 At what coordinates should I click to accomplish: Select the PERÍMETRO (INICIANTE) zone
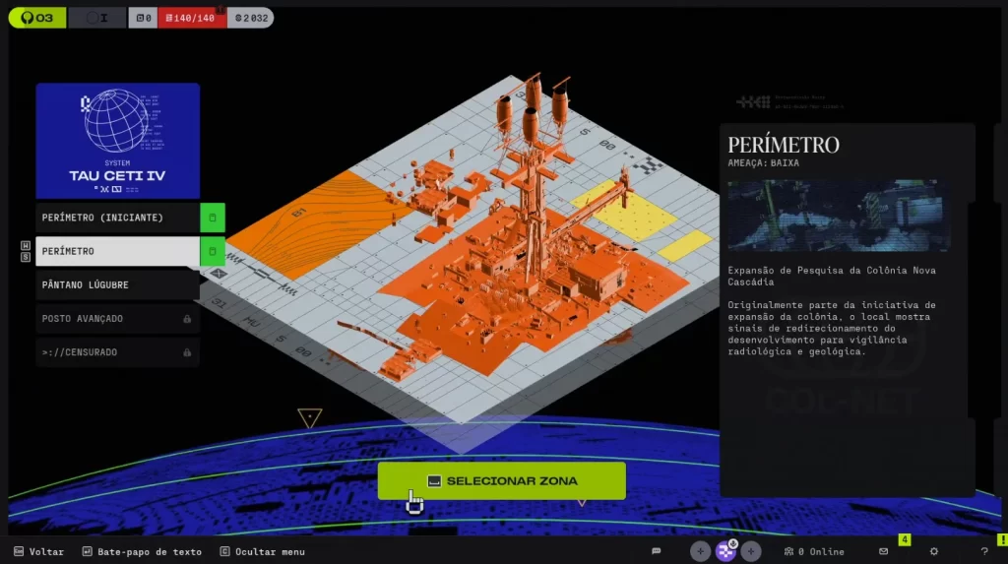point(117,218)
